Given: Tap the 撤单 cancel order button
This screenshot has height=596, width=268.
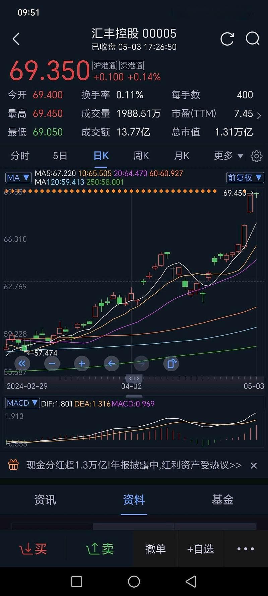Looking at the screenshot, I should pyautogui.click(x=155, y=549).
